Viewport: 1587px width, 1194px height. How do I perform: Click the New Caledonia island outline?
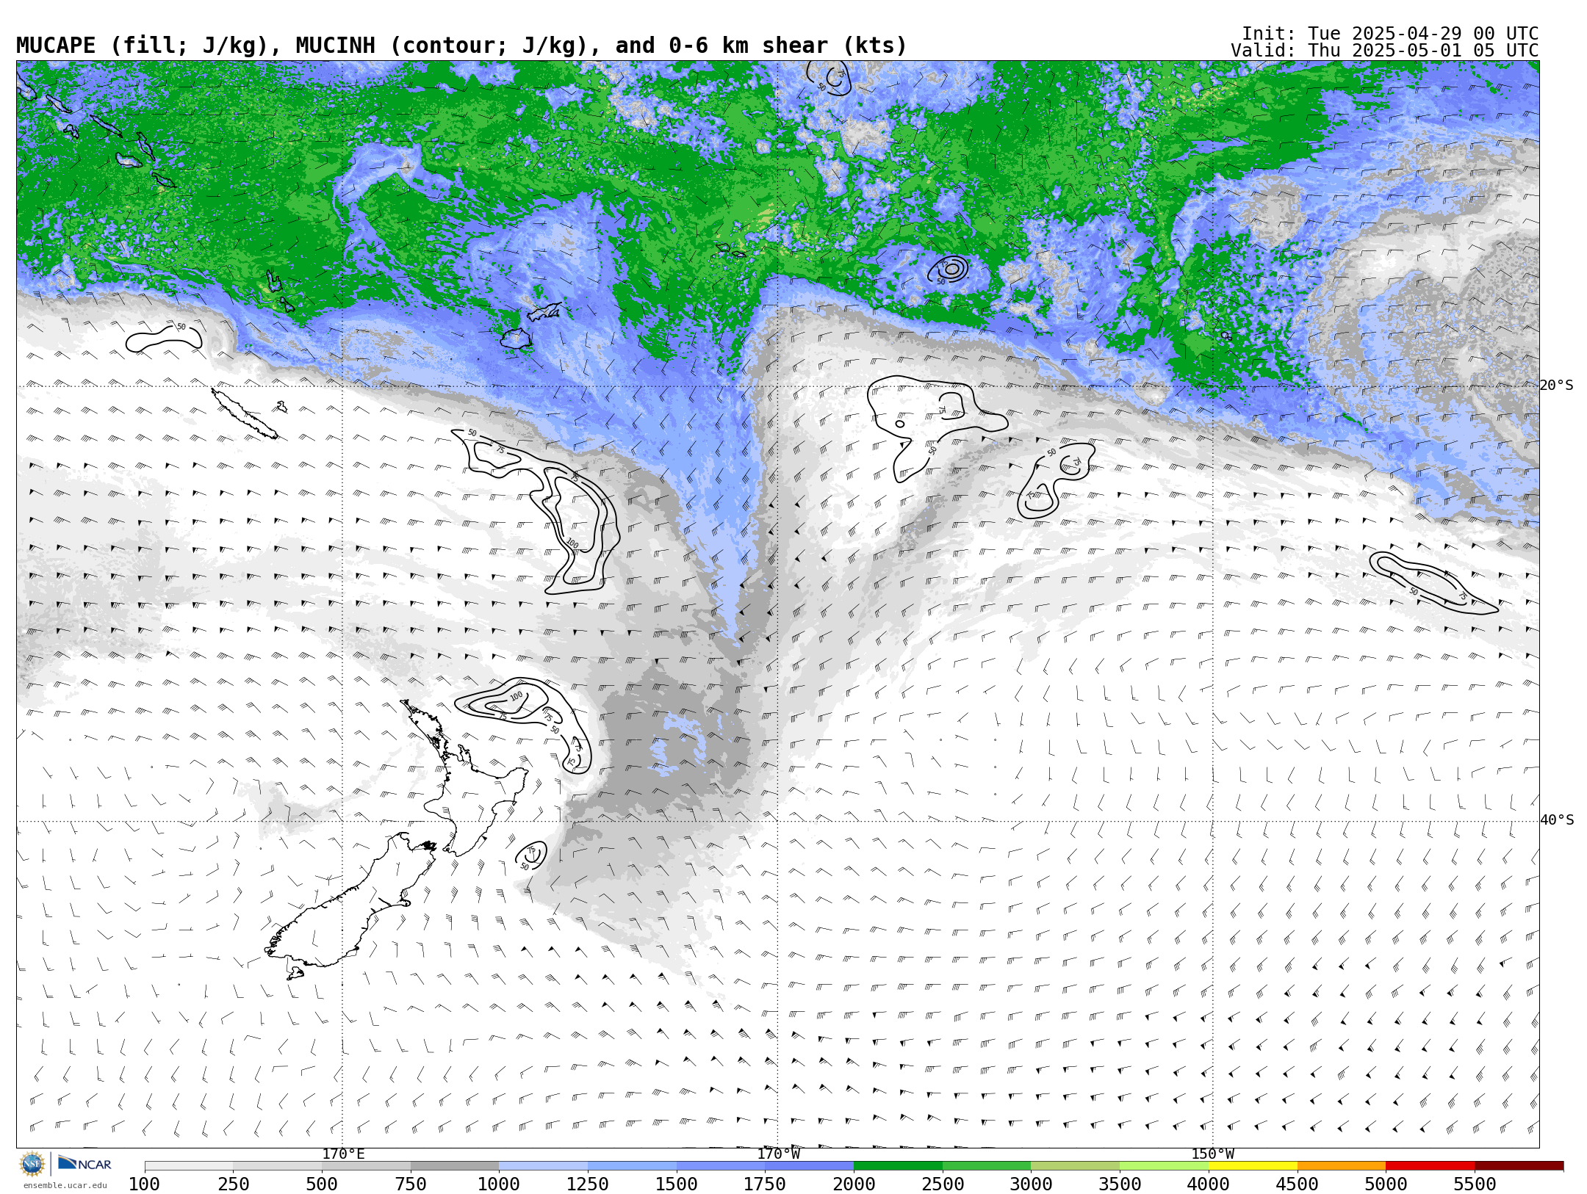[x=245, y=413]
